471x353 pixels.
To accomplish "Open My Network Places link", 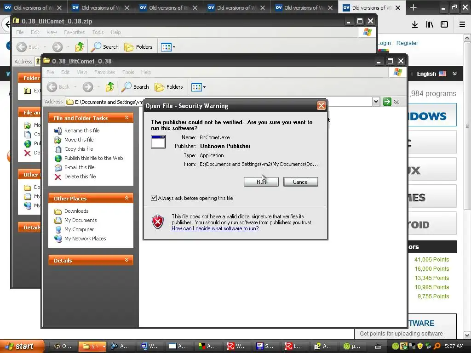I will (85, 239).
